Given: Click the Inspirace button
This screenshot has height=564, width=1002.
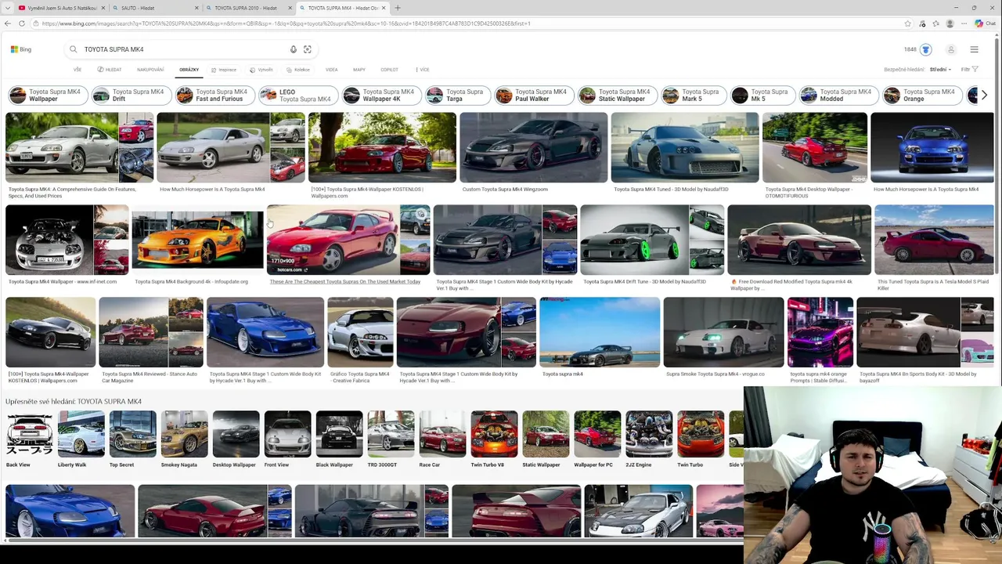Looking at the screenshot, I should 224,70.
